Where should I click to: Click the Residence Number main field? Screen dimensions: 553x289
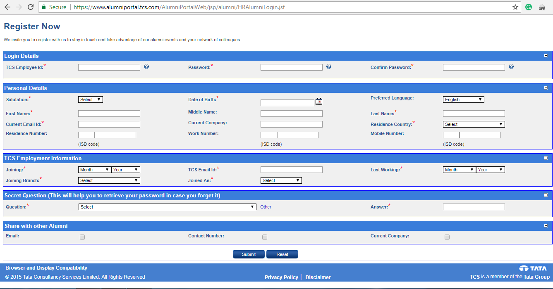pyautogui.click(x=115, y=135)
